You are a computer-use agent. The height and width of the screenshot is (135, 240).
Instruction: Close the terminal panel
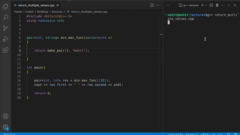(235, 5)
